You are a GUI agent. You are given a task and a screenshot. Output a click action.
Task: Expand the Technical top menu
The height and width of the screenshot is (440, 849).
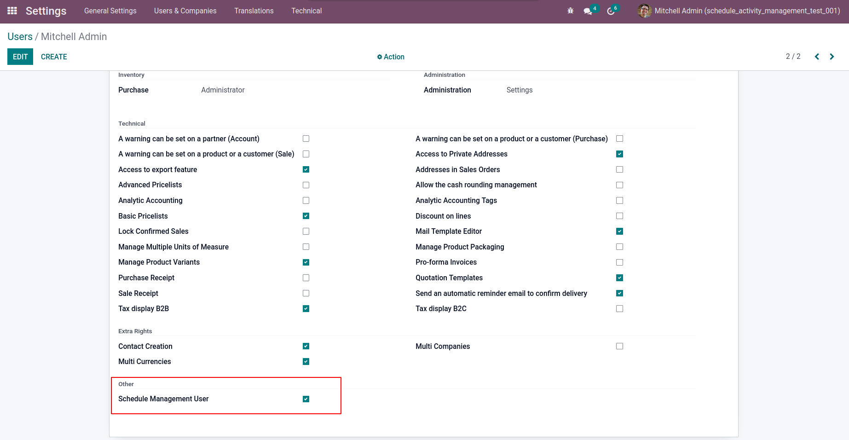306,11
